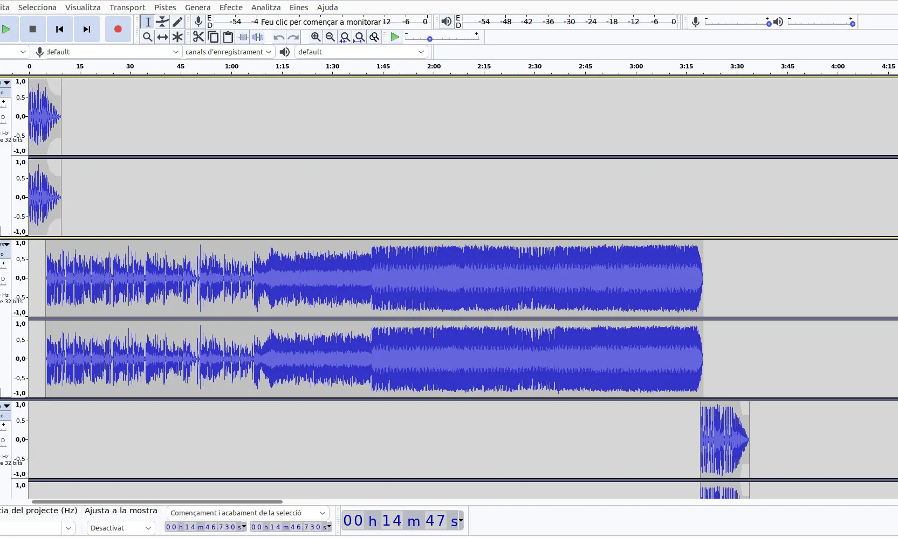Activate the Draw pencil tool
Screen dimensions: 898x538
click(177, 22)
